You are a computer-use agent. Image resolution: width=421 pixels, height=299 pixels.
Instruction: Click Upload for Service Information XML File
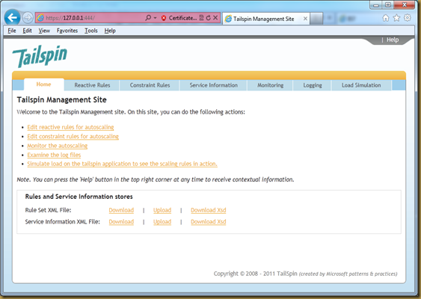[162, 222]
